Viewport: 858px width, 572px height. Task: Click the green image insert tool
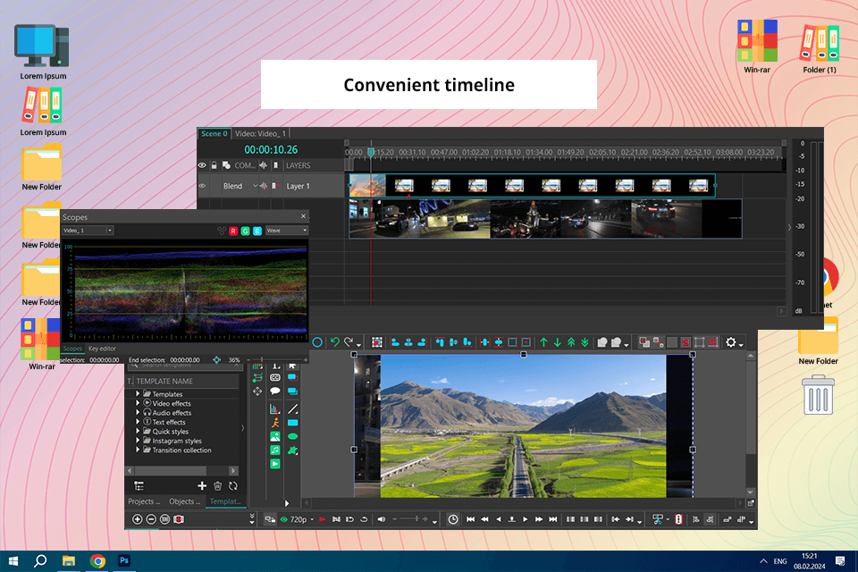(274, 436)
